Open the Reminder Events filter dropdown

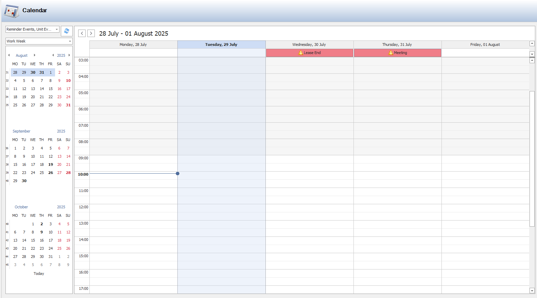point(57,30)
